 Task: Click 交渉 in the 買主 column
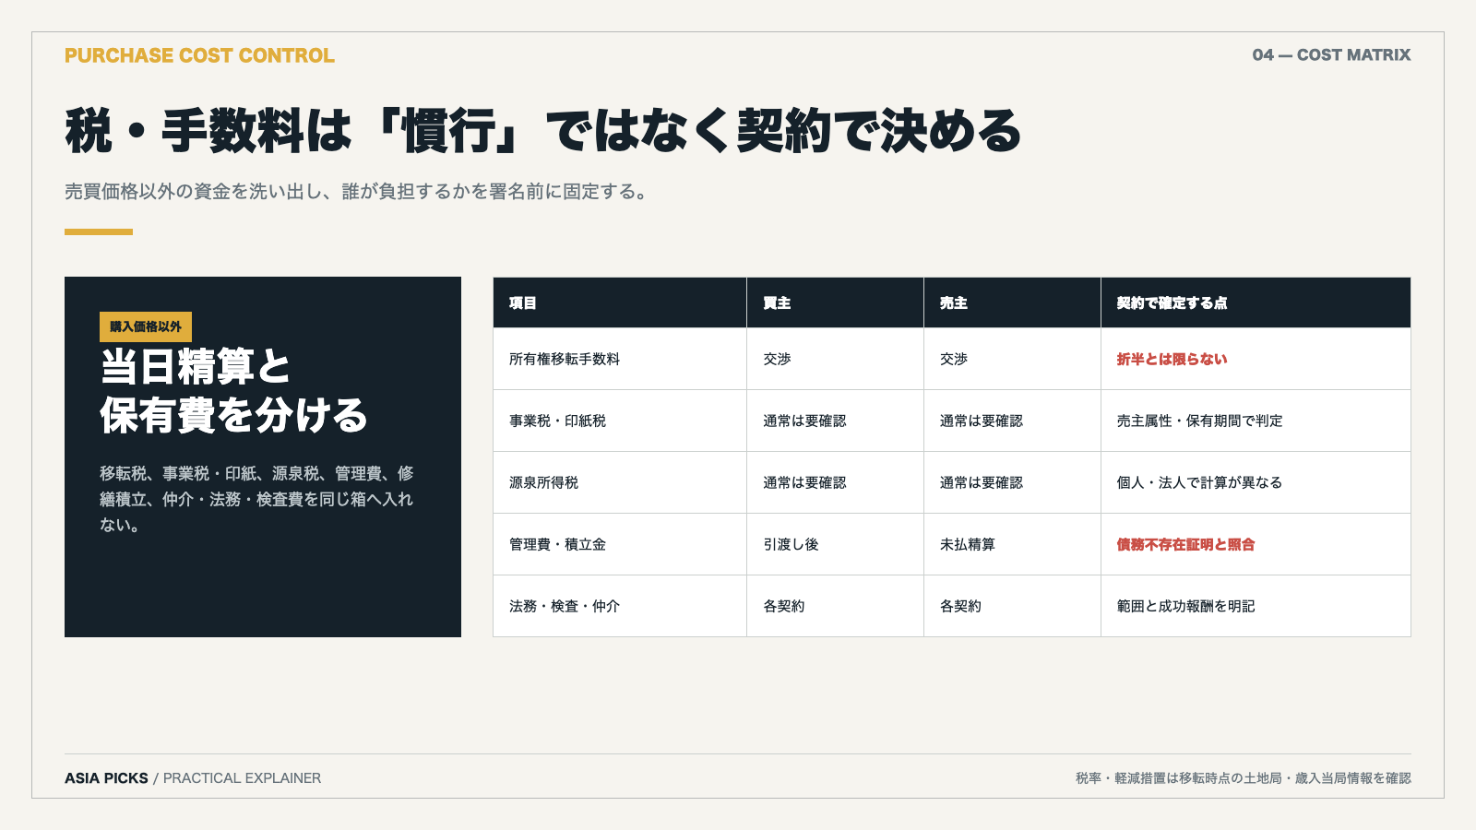(777, 359)
